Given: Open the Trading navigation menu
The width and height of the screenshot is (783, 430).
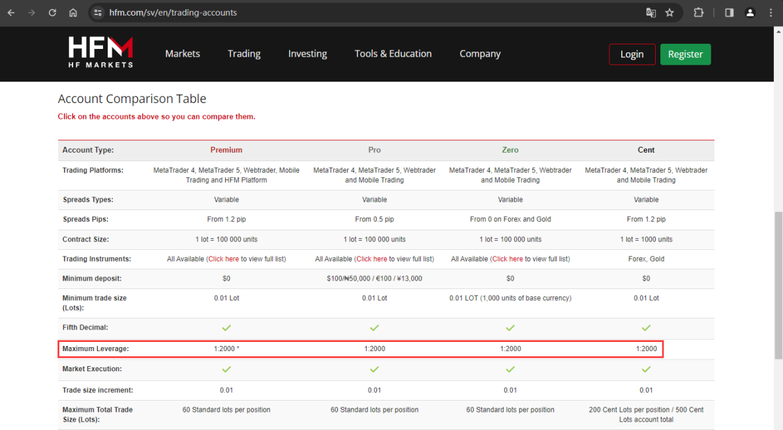Looking at the screenshot, I should (244, 54).
